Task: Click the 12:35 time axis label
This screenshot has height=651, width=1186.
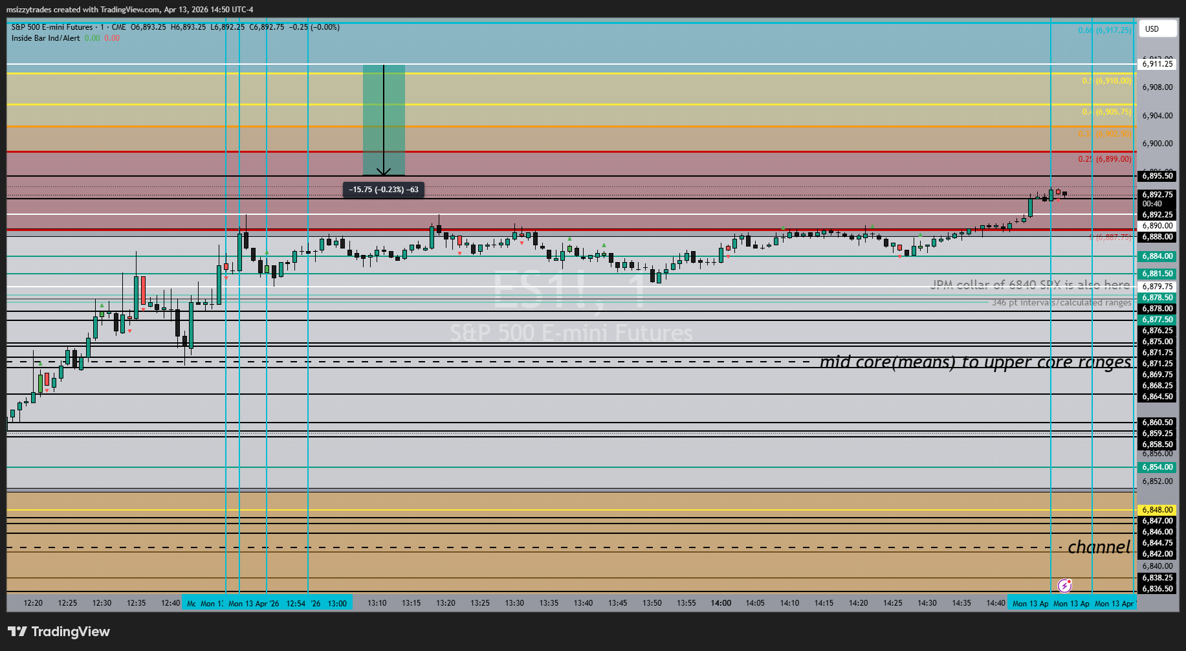Action: tap(137, 603)
